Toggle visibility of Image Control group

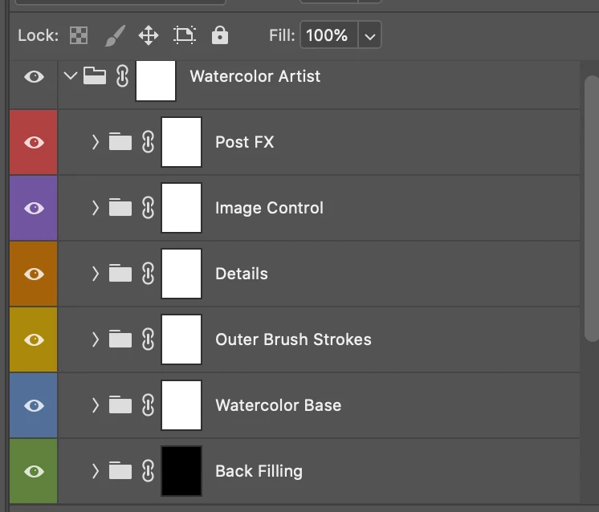pos(34,208)
